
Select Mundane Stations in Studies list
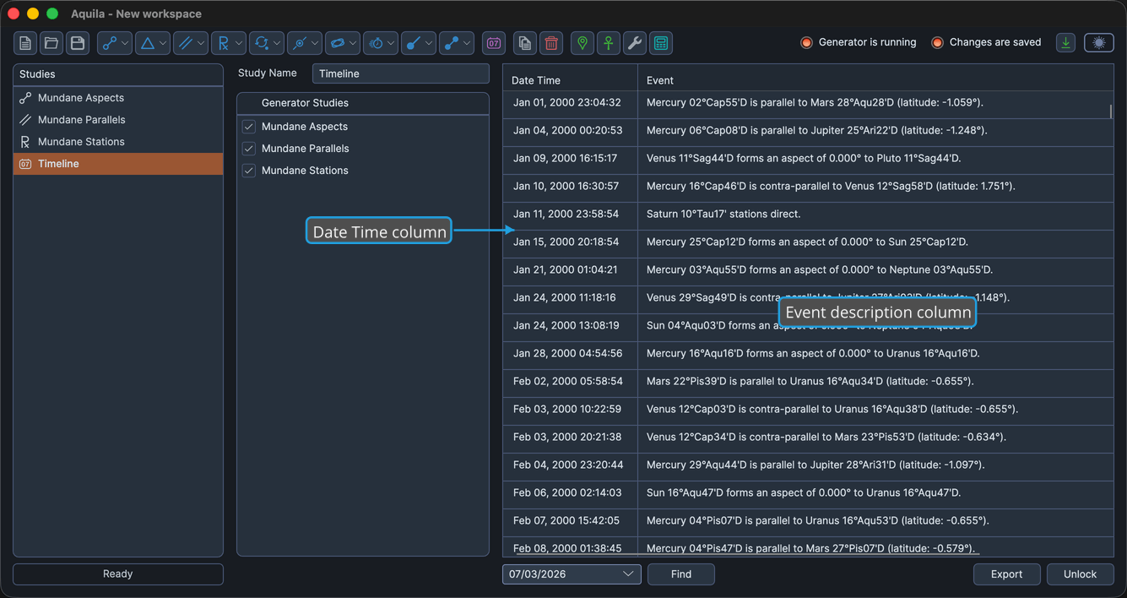tap(118, 142)
